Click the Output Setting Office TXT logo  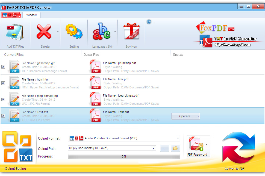[x=17, y=147]
